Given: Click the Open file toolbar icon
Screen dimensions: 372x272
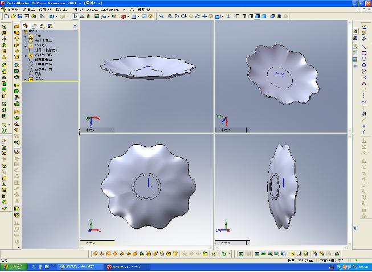Looking at the screenshot, I should tap(13, 17).
